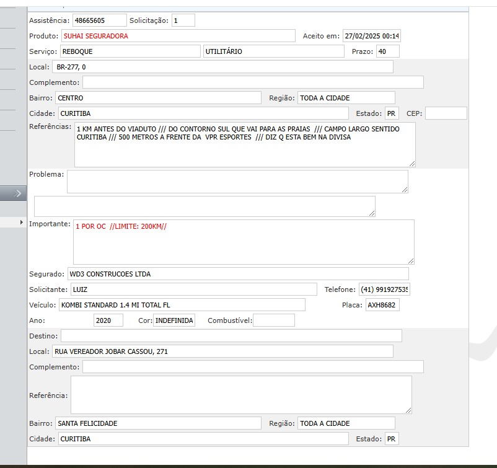This screenshot has height=468, width=497.
Task: Click the Importante textarea resize corner
Action: [x=410, y=260]
